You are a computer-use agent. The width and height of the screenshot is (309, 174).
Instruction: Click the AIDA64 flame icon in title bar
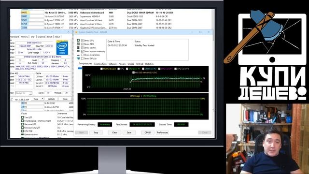click(76, 32)
